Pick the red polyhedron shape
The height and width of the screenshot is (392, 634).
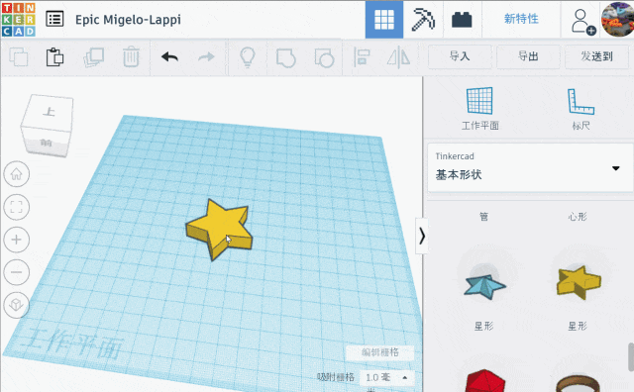[x=485, y=381]
